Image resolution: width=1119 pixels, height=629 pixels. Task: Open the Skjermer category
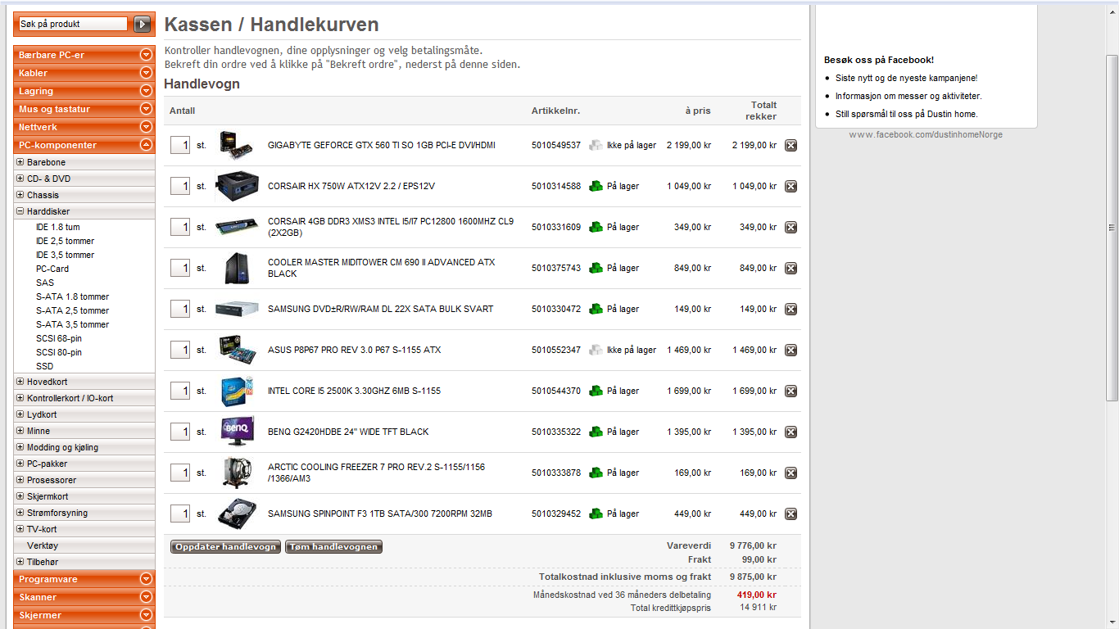(84, 615)
